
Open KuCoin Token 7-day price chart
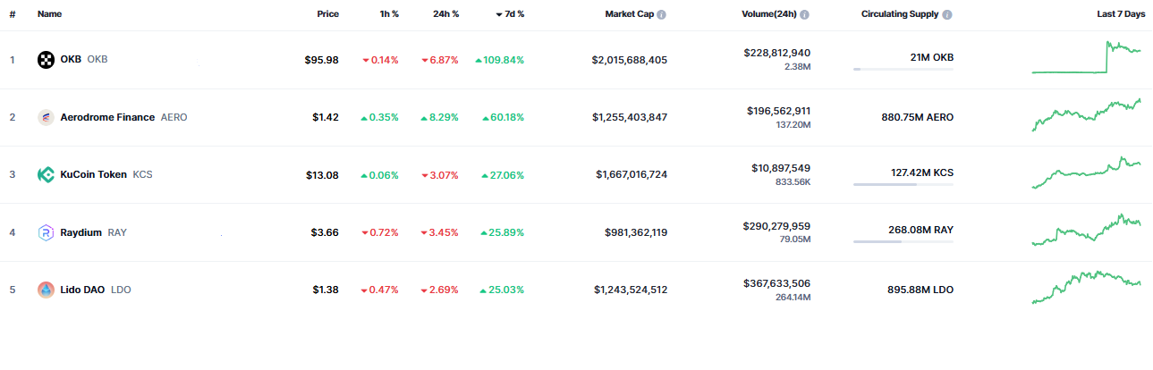(x=1087, y=172)
